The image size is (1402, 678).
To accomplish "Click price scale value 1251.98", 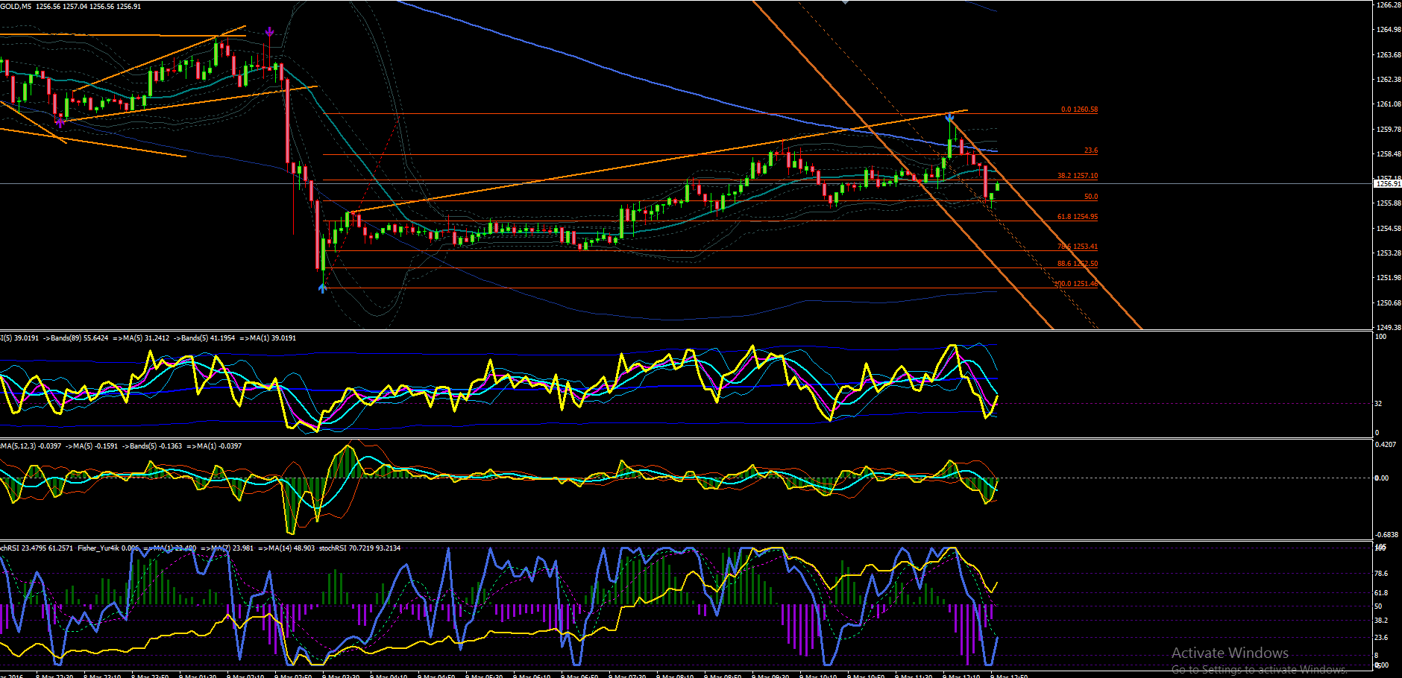I will coord(1389,278).
